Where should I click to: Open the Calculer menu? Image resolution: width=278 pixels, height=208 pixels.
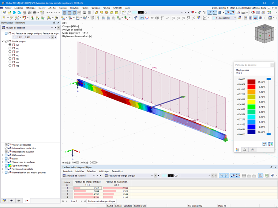click(x=63, y=8)
